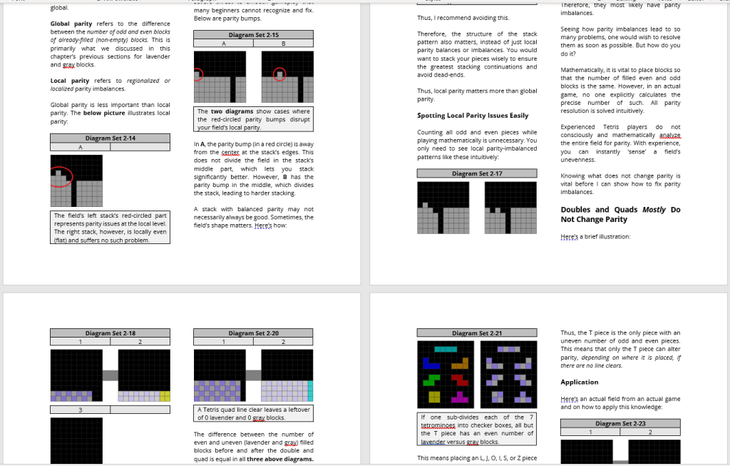Select the colored tetrominoes image in Diagram 2-21

pyautogui.click(x=446, y=375)
